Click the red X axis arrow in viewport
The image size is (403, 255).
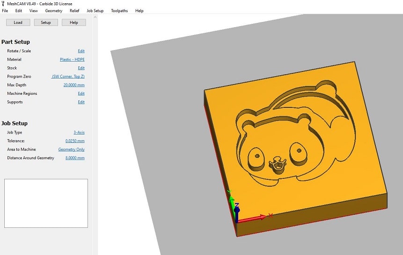pyautogui.click(x=253, y=218)
